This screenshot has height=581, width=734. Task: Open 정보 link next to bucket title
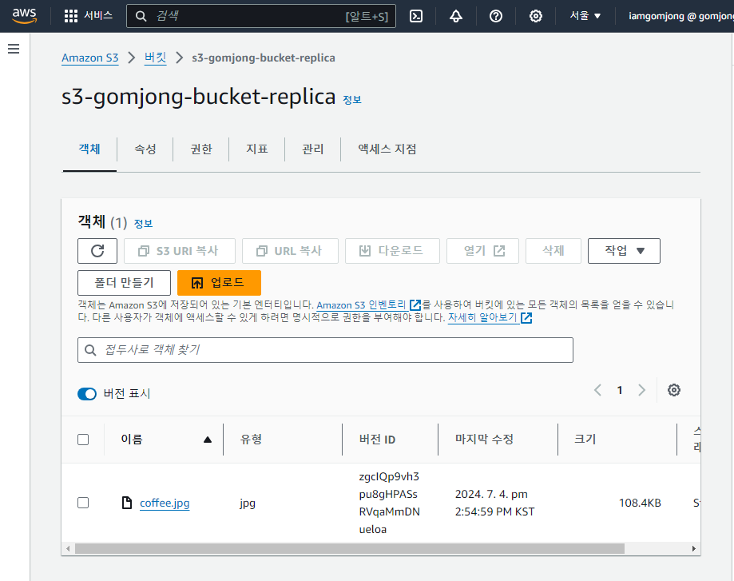tap(352, 99)
